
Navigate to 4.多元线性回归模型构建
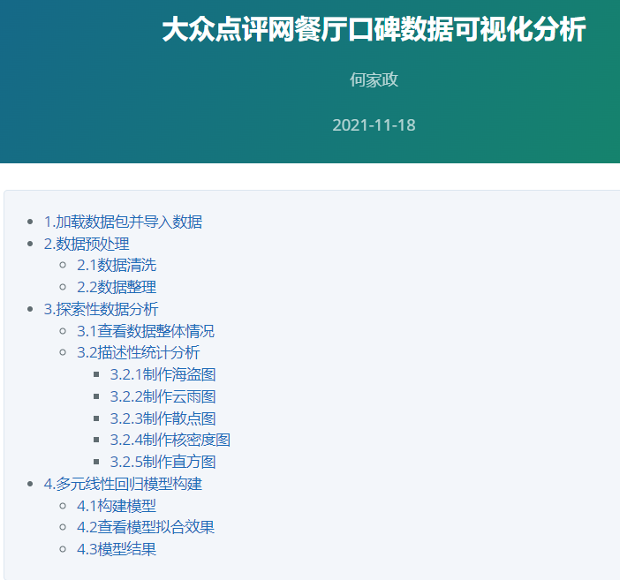pyautogui.click(x=123, y=484)
